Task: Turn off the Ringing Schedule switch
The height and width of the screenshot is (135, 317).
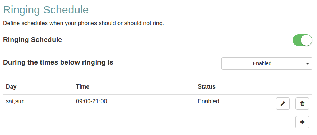Action: coord(302,40)
